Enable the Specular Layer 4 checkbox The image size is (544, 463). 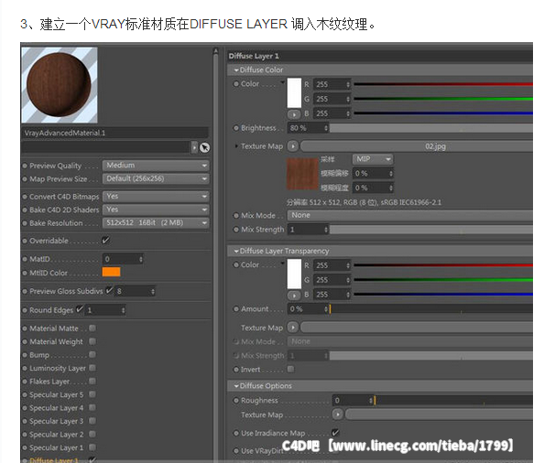[x=92, y=407]
